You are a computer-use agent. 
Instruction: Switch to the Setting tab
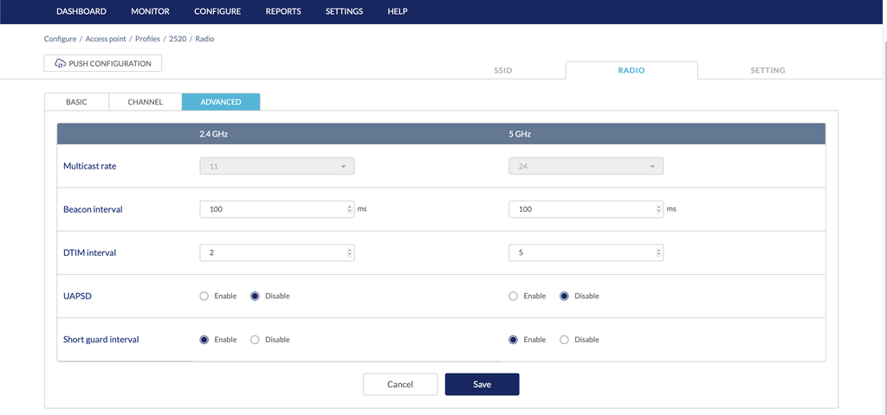click(767, 71)
